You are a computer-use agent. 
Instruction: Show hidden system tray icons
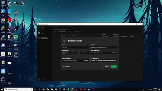[147, 89]
